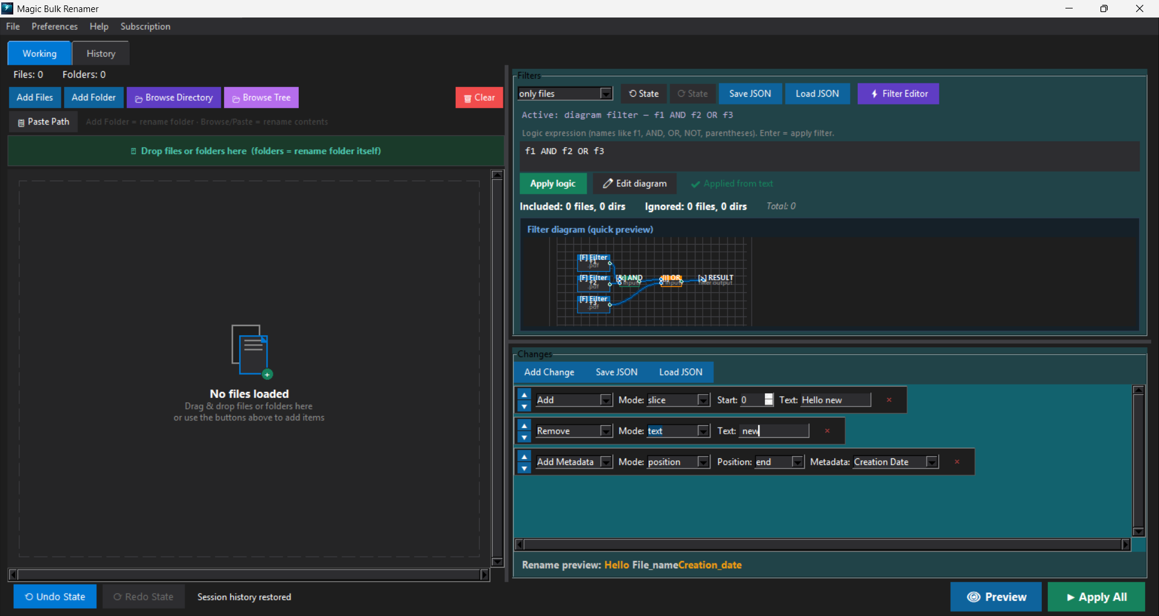
Task: Click Paste Path button
Action: [x=43, y=121]
